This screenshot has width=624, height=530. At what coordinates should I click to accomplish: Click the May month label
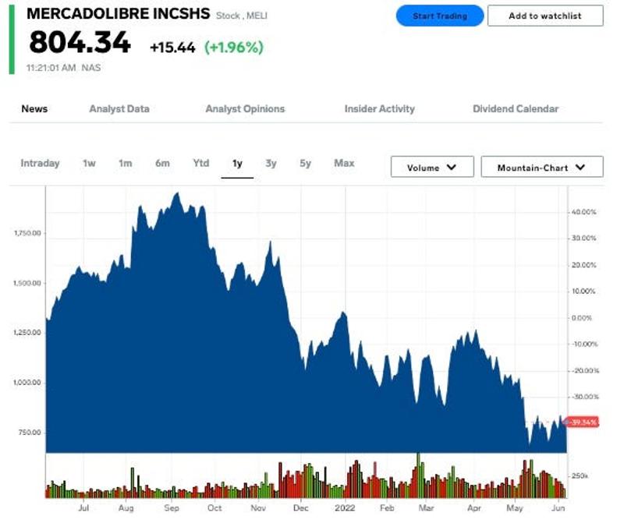515,508
